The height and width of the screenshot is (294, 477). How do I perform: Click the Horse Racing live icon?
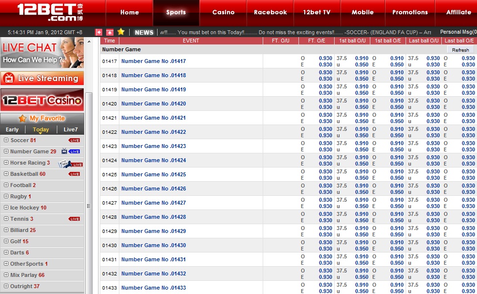click(70, 164)
